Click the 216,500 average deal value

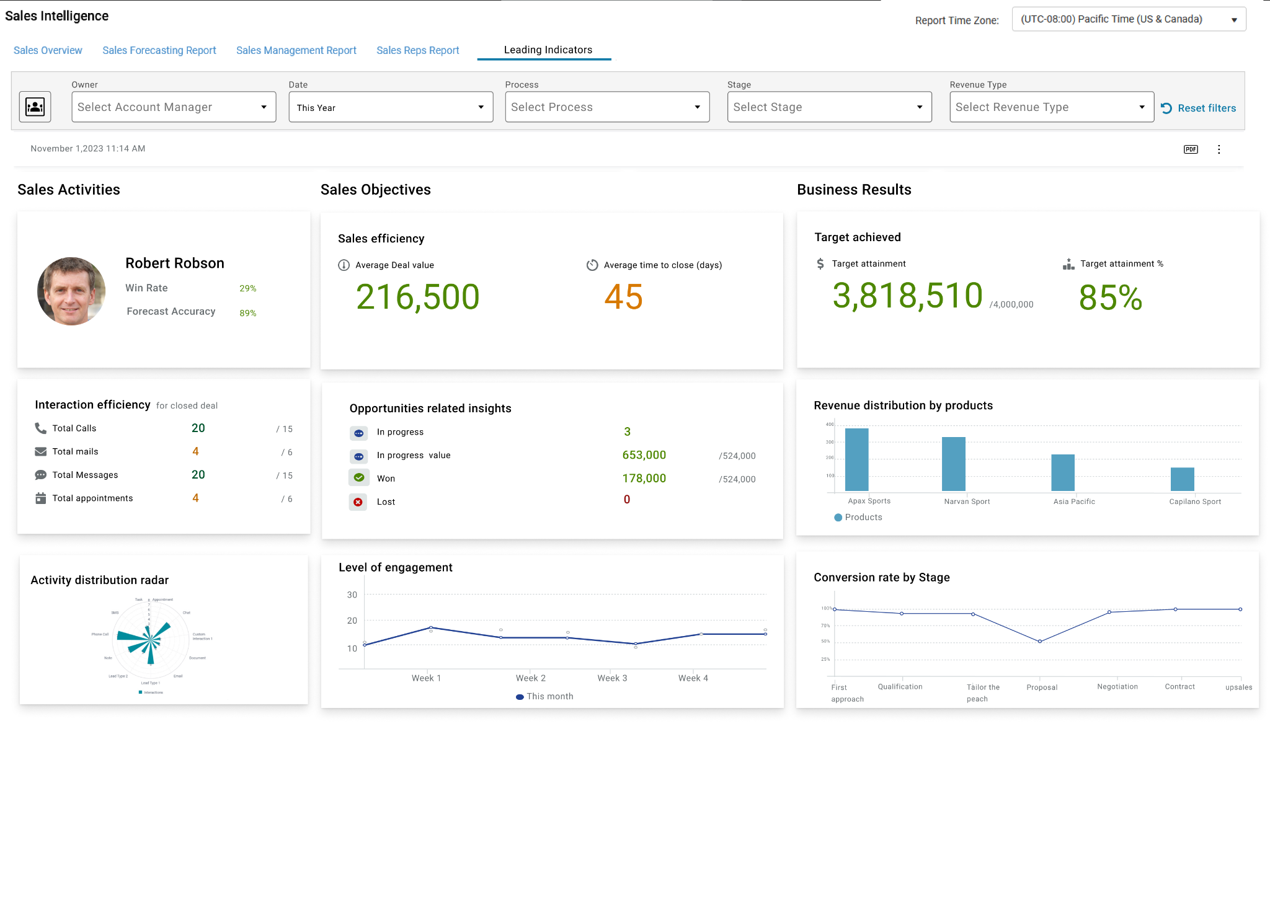[418, 297]
